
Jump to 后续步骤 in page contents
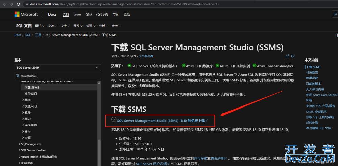tap(312, 123)
